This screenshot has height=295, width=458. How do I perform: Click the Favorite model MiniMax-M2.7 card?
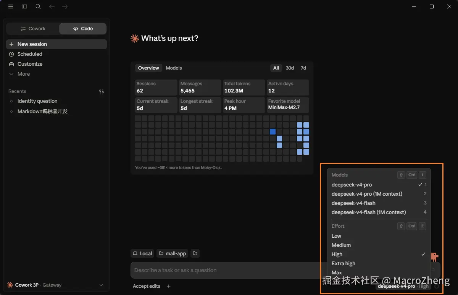tap(288, 105)
